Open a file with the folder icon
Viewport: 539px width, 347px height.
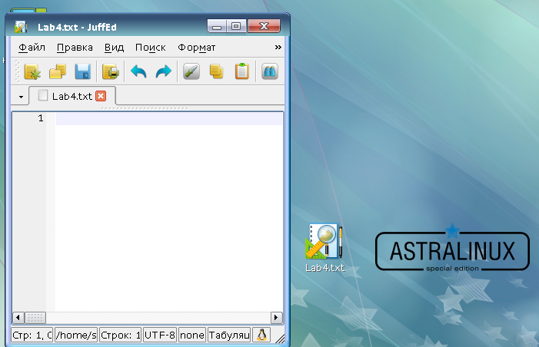[x=58, y=71]
